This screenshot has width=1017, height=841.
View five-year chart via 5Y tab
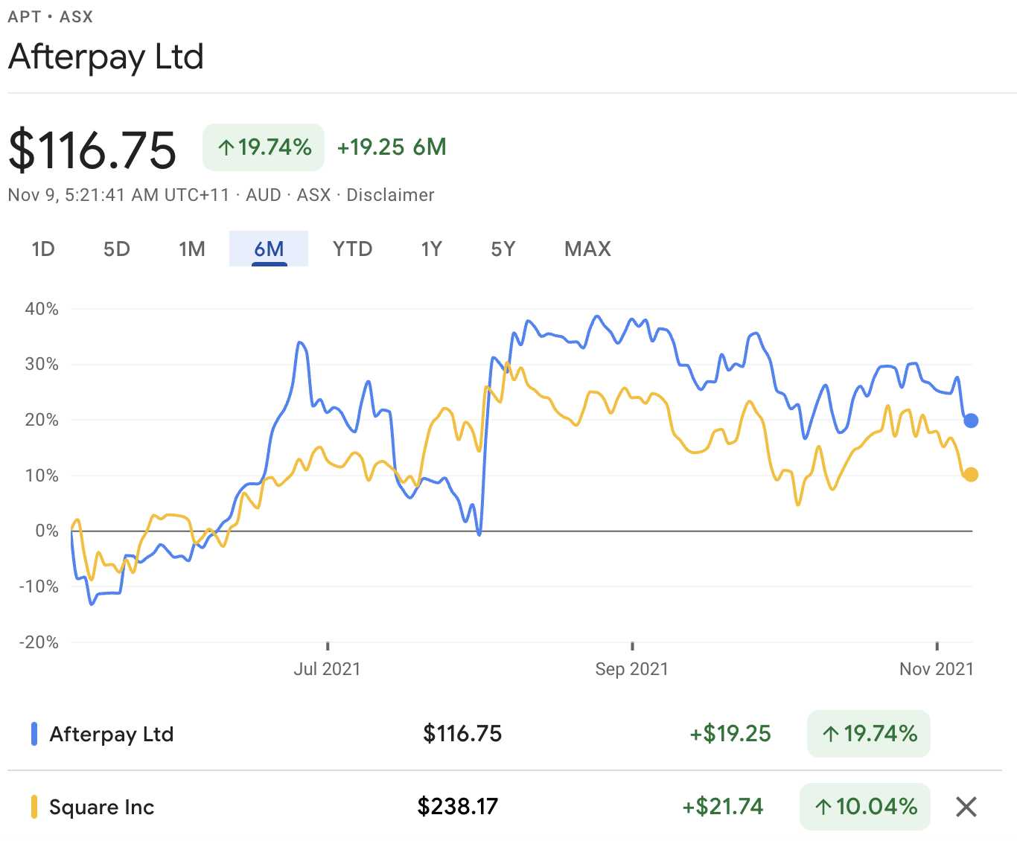click(x=503, y=249)
